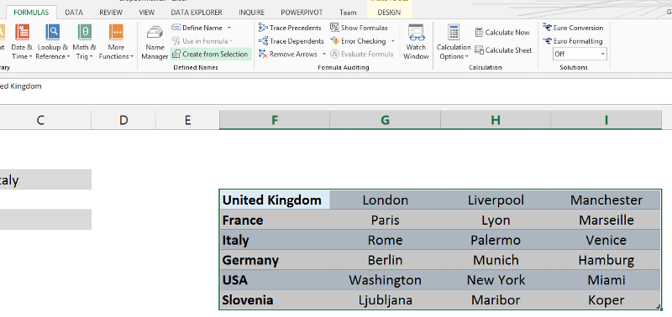Click Create from Selection

click(211, 55)
